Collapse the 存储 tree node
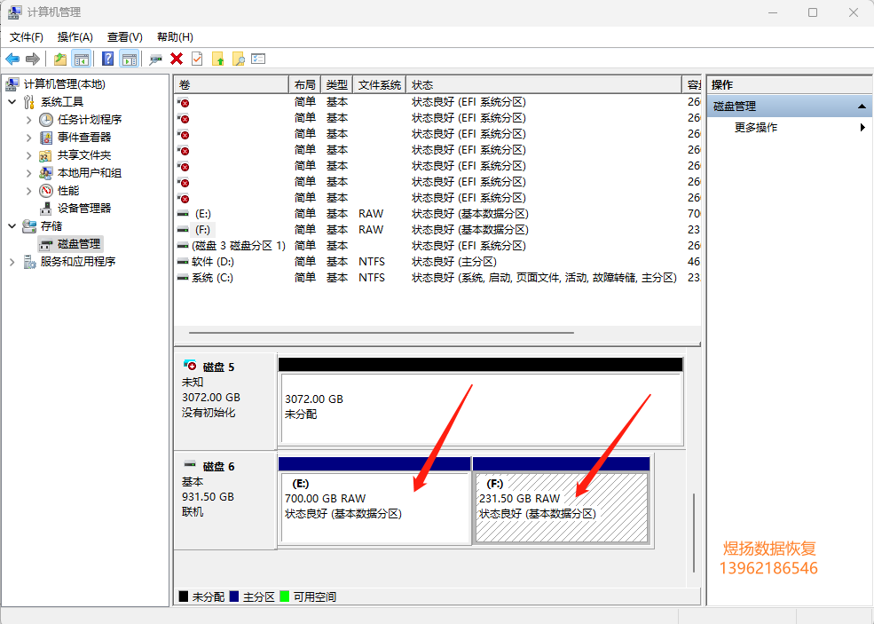Image resolution: width=874 pixels, height=624 pixels. pos(12,225)
